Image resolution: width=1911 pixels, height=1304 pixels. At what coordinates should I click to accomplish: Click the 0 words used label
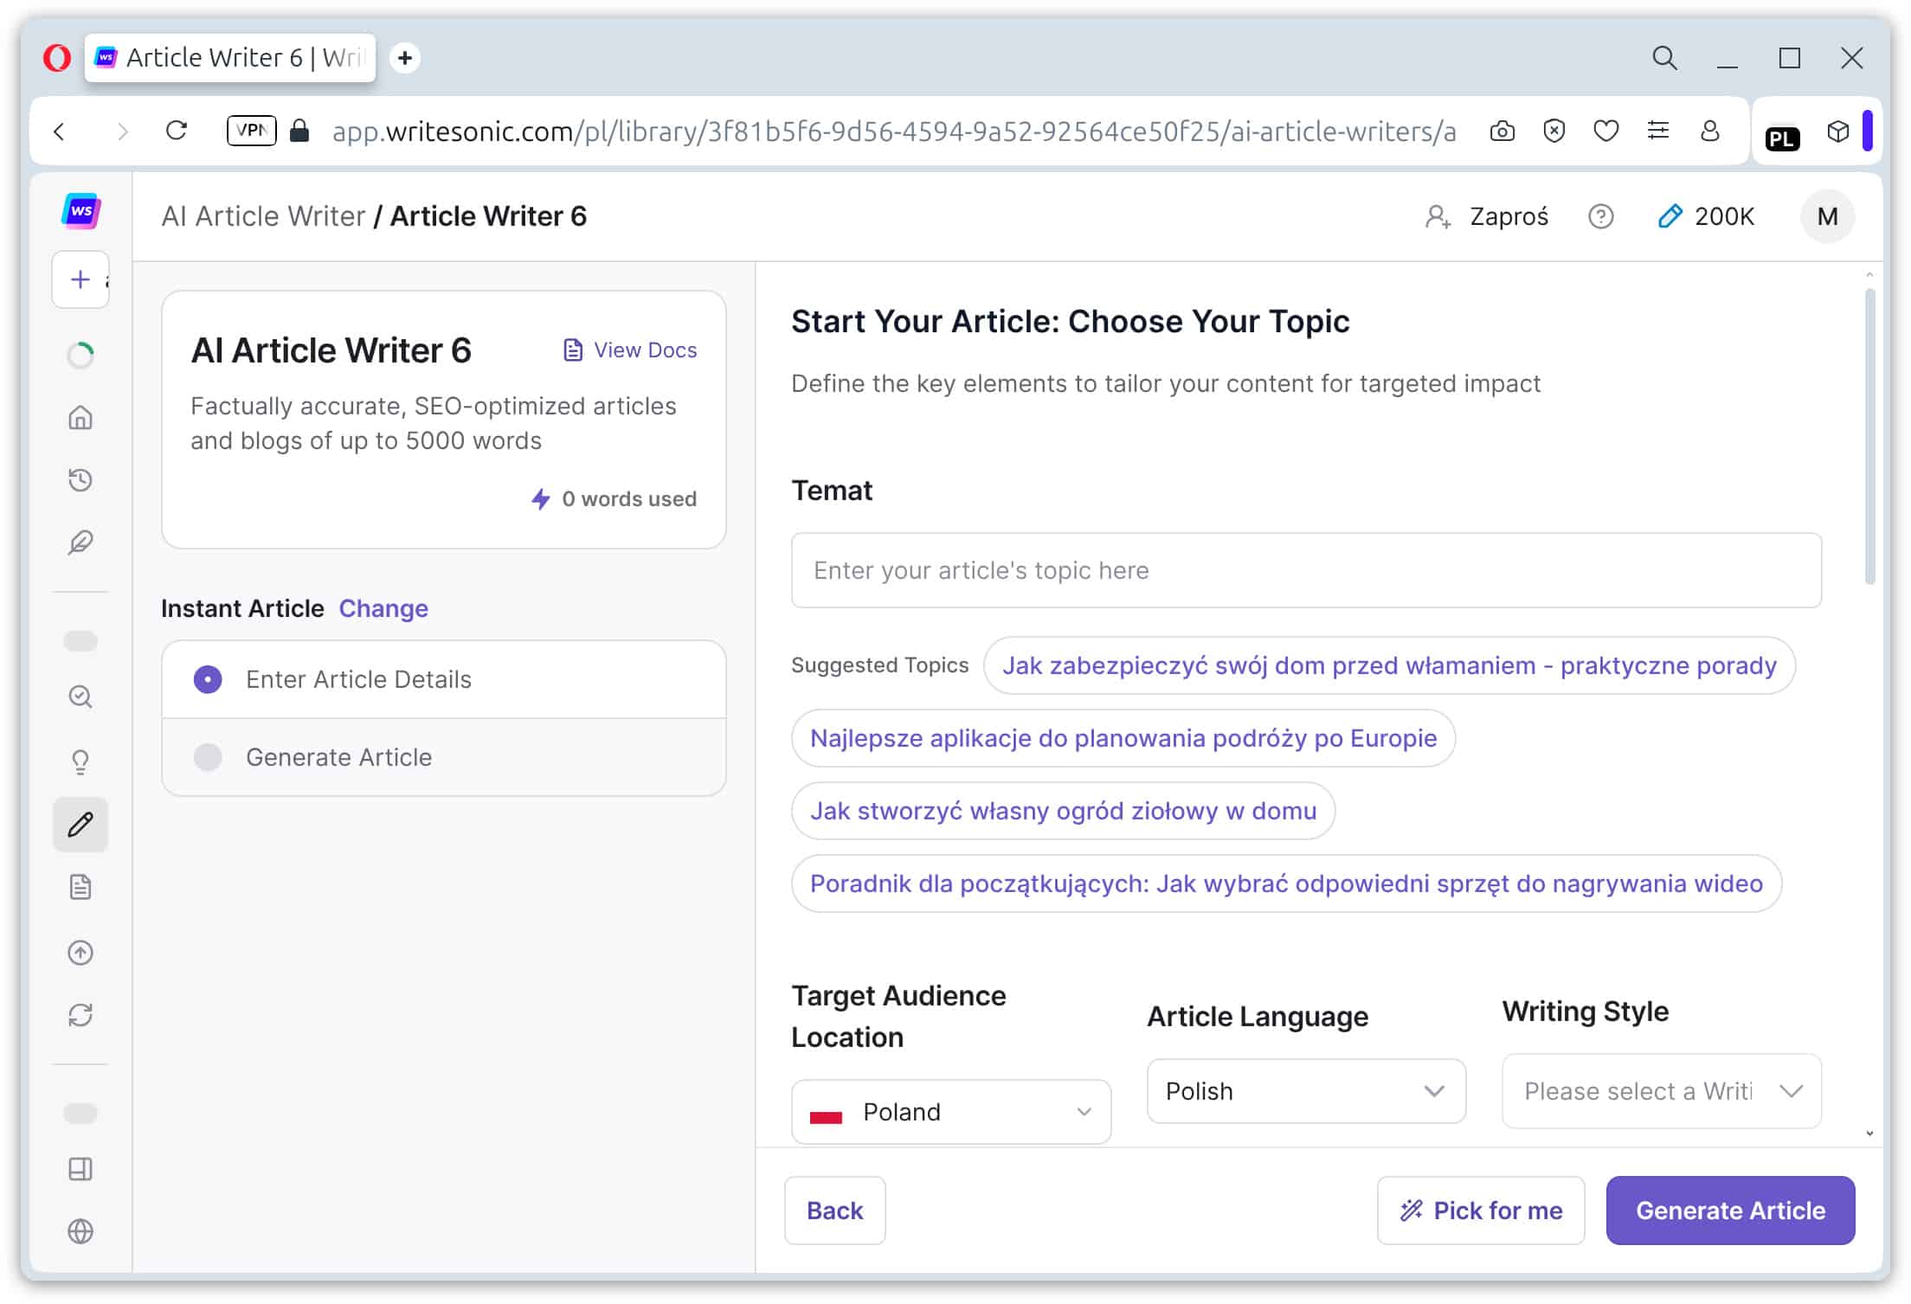(x=614, y=499)
